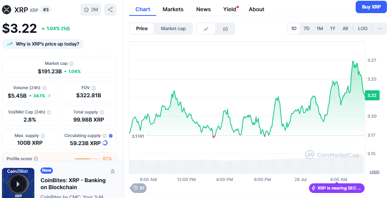Click the Buy XRP button

(371, 7)
